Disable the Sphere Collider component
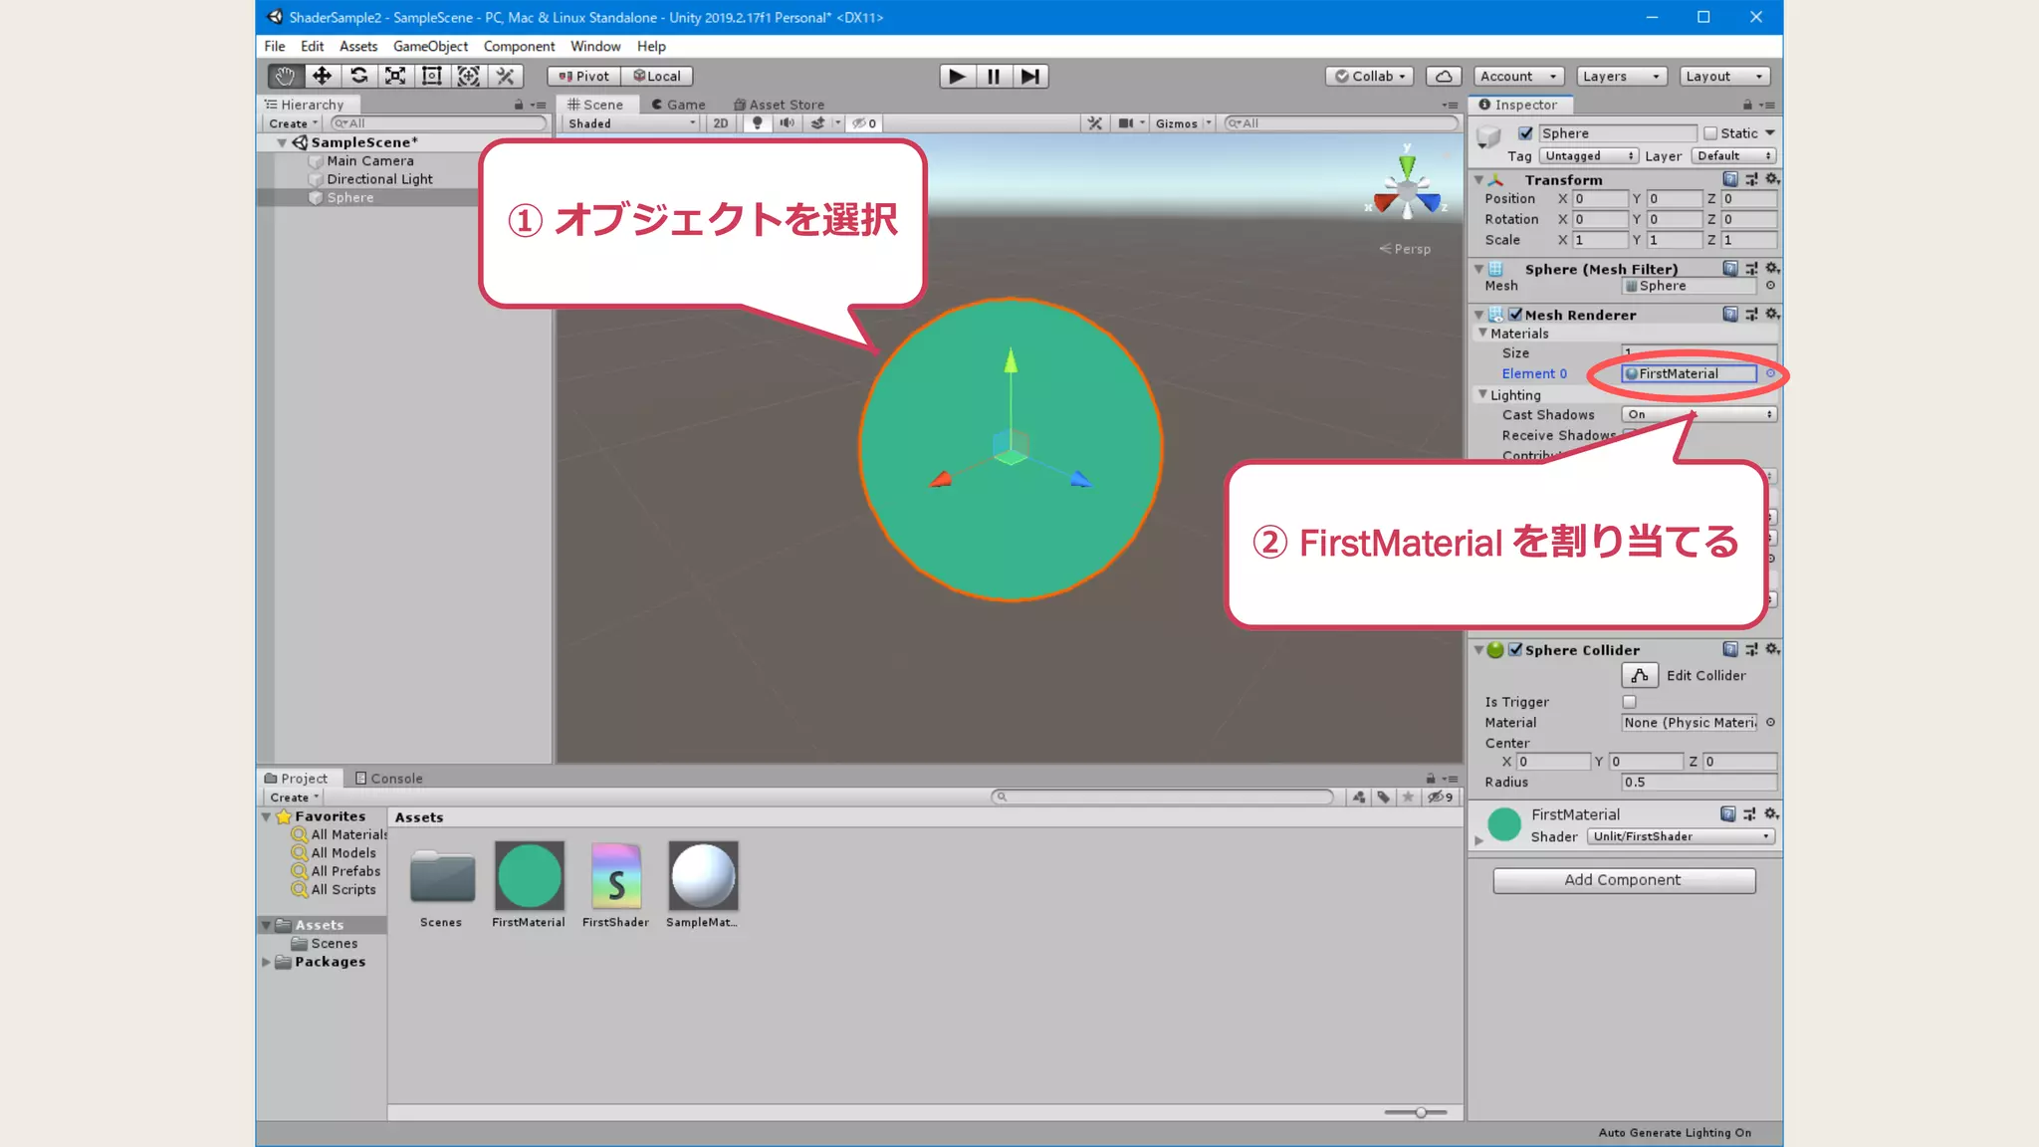 click(x=1515, y=649)
